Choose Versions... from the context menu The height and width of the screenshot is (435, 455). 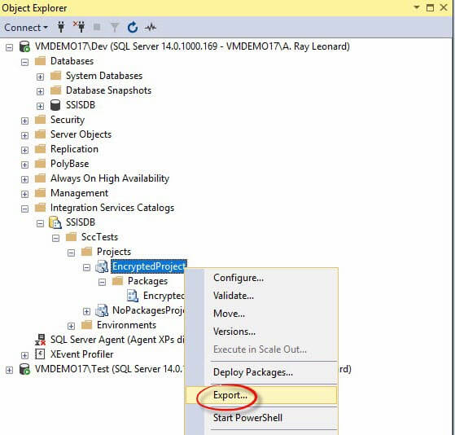pos(261,332)
